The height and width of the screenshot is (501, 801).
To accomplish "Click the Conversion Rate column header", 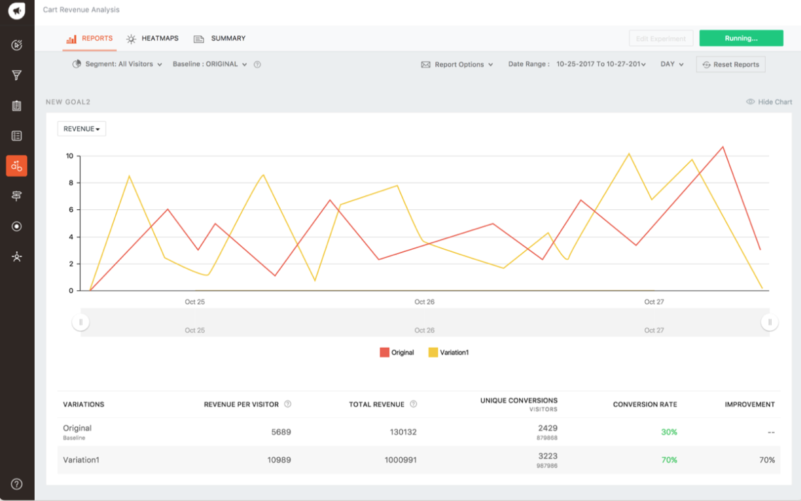I will pyautogui.click(x=645, y=404).
